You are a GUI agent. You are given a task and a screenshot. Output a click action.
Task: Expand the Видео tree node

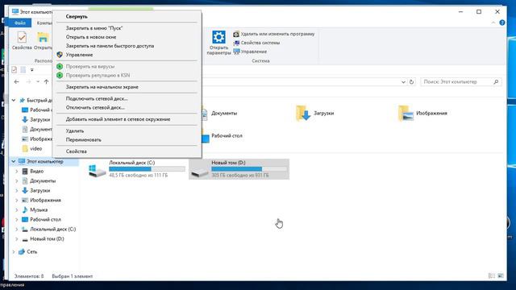16,172
